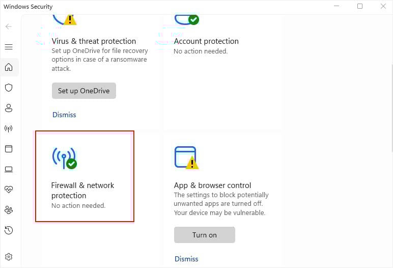Viewport: 393px width, 268px height.
Task: Open Device security laptop icon
Action: pyautogui.click(x=9, y=169)
